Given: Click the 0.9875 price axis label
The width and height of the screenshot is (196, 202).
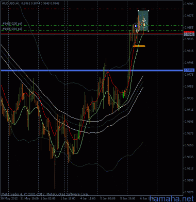Looking at the screenshot, I should (188, 16).
